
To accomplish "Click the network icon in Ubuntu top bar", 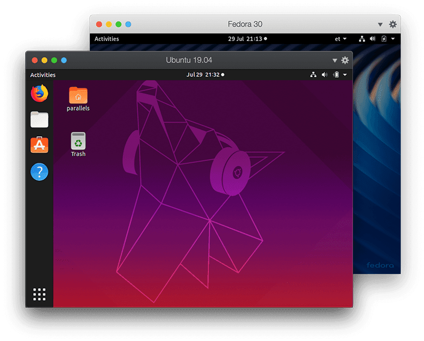I will pyautogui.click(x=313, y=75).
